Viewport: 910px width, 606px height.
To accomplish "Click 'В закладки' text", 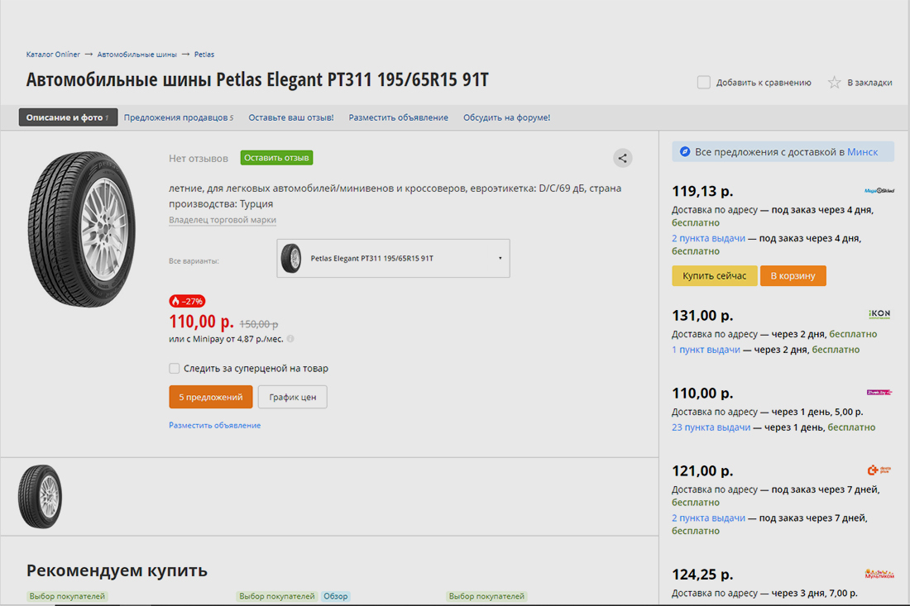I will coord(869,83).
